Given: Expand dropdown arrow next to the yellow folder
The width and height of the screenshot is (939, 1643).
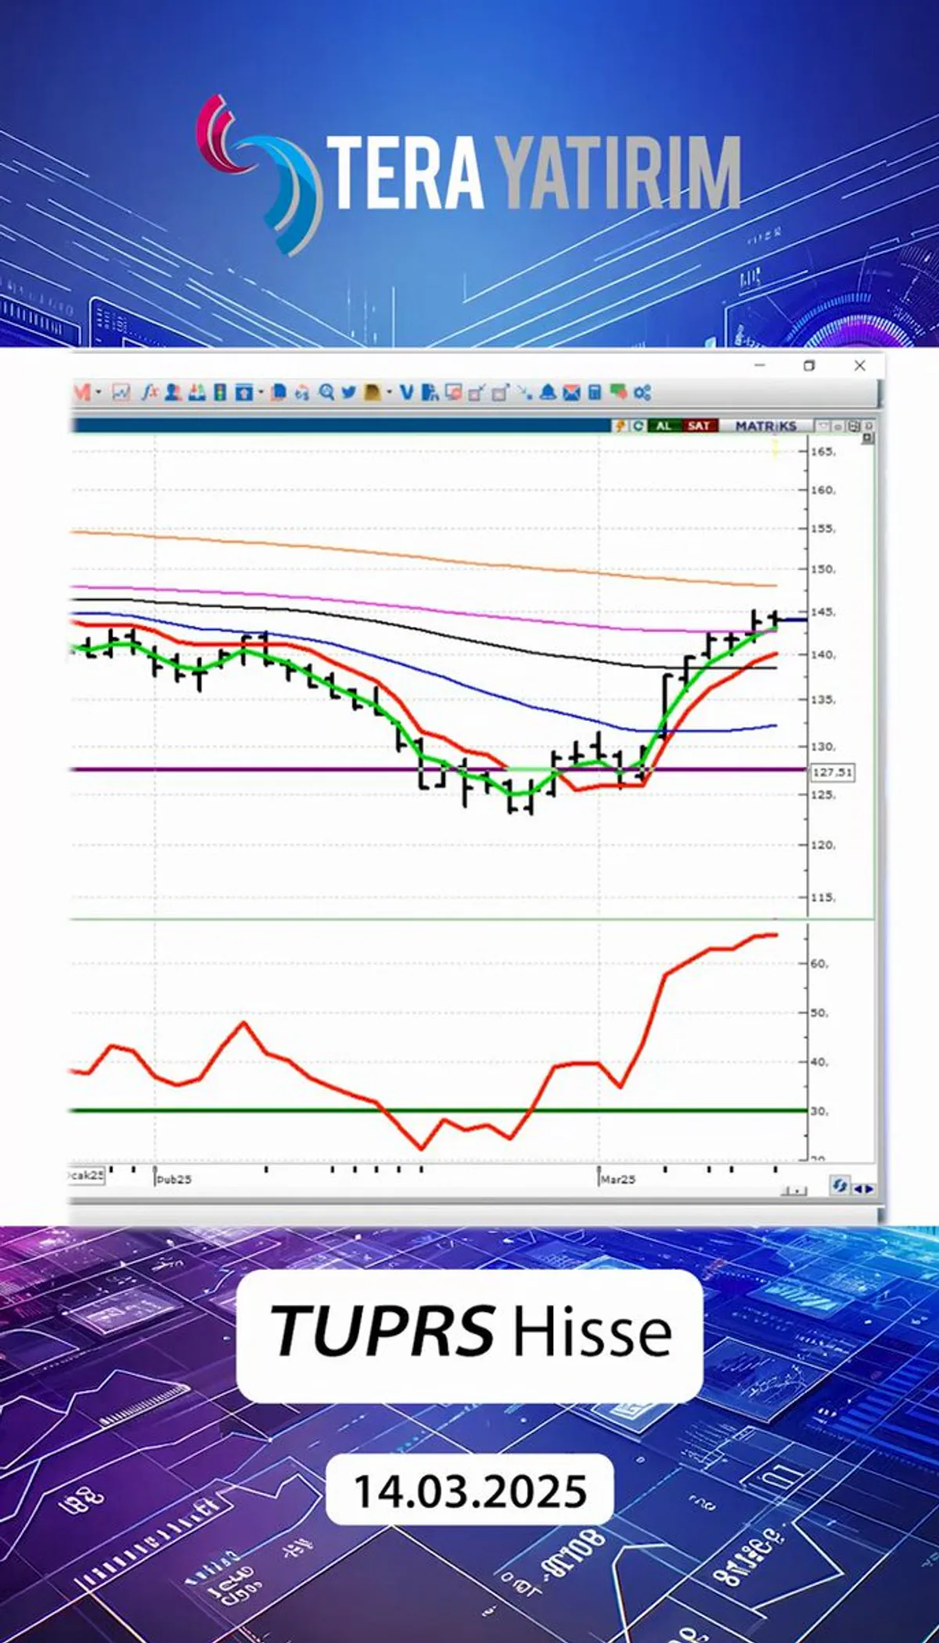Looking at the screenshot, I should [x=389, y=393].
